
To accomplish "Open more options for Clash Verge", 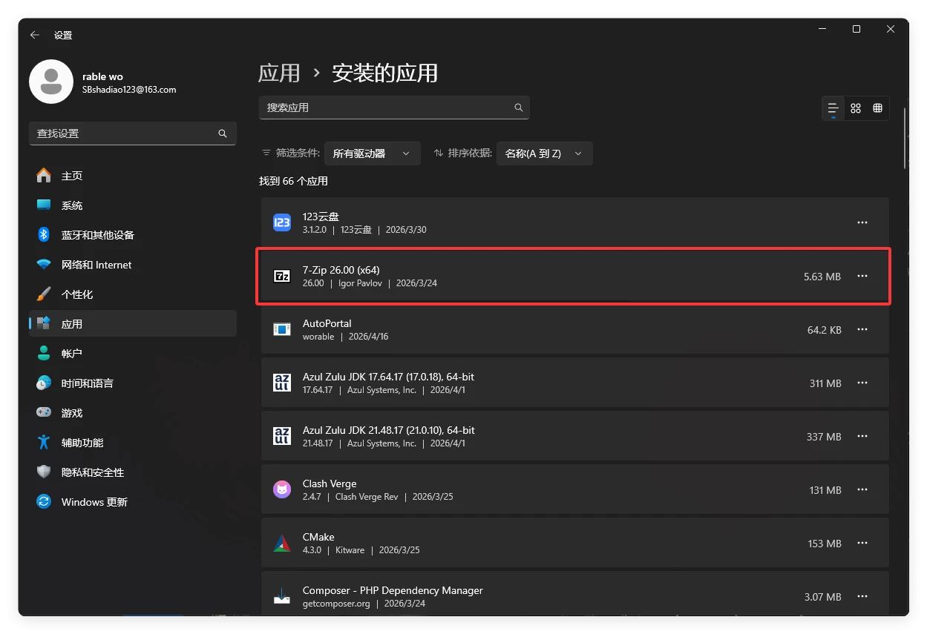I will point(862,489).
